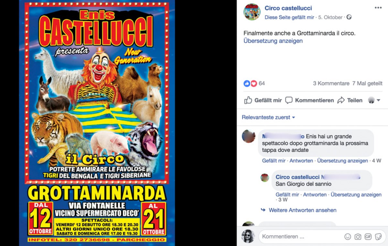Click Antworten under the first comment
This screenshot has height=246, width=388.
(301, 161)
